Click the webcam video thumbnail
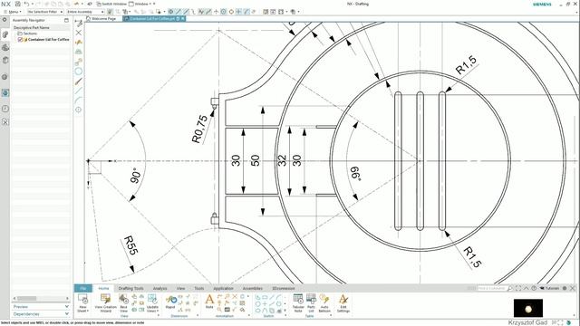The image size is (580, 326). (x=528, y=308)
